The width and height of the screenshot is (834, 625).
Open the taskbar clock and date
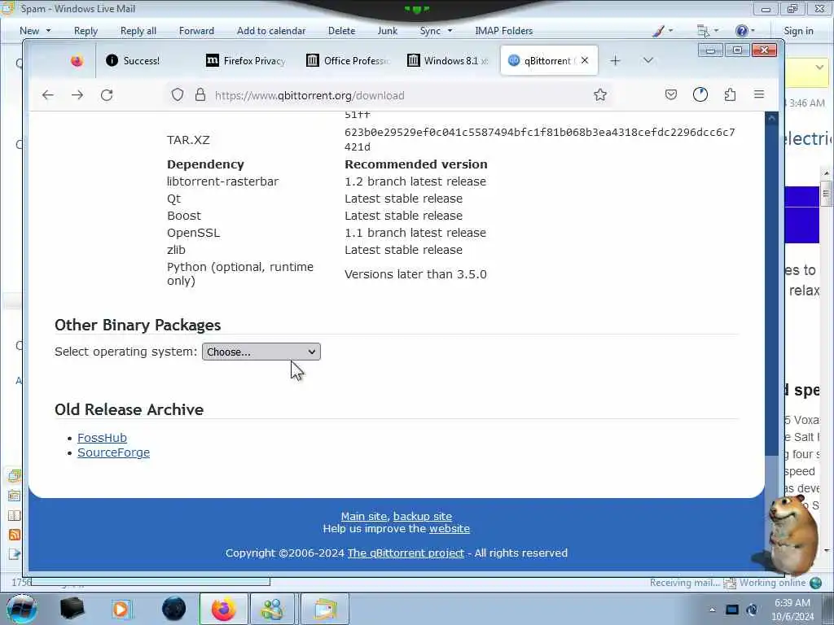click(x=792, y=610)
